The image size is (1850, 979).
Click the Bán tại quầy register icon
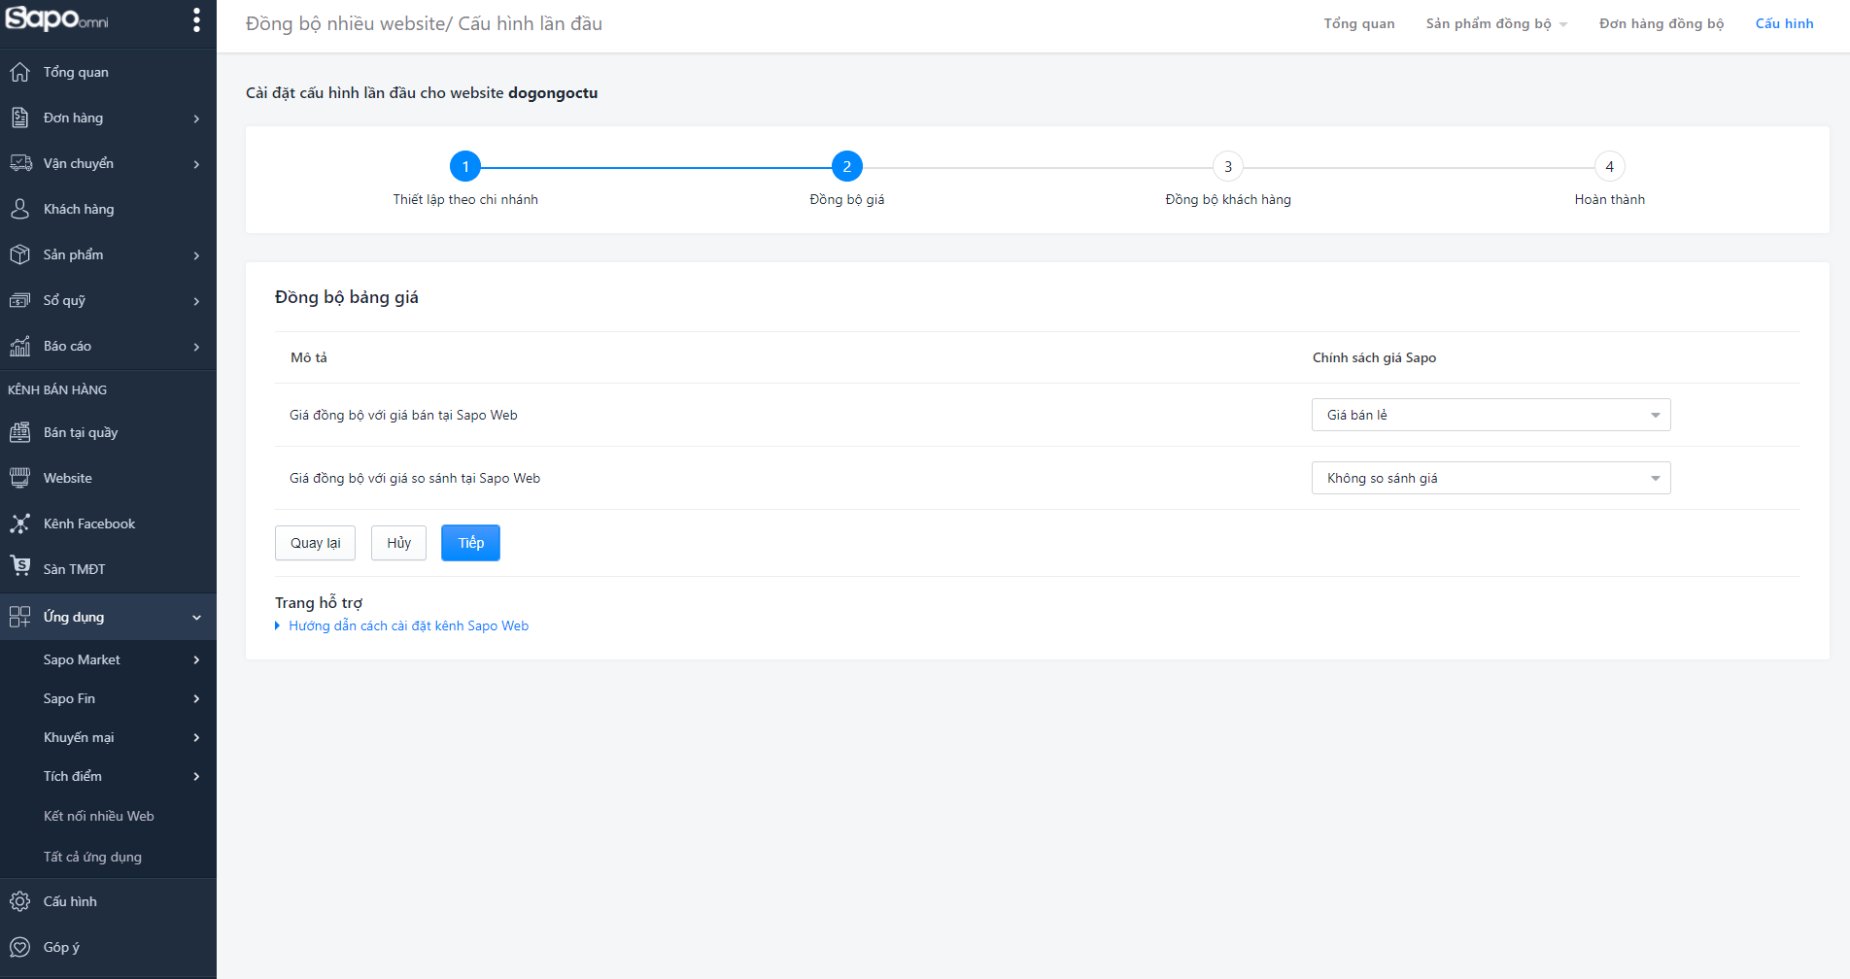19,432
